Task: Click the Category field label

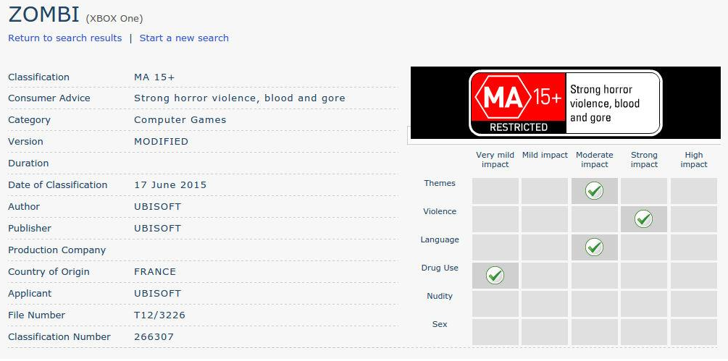Action: pyautogui.click(x=29, y=120)
